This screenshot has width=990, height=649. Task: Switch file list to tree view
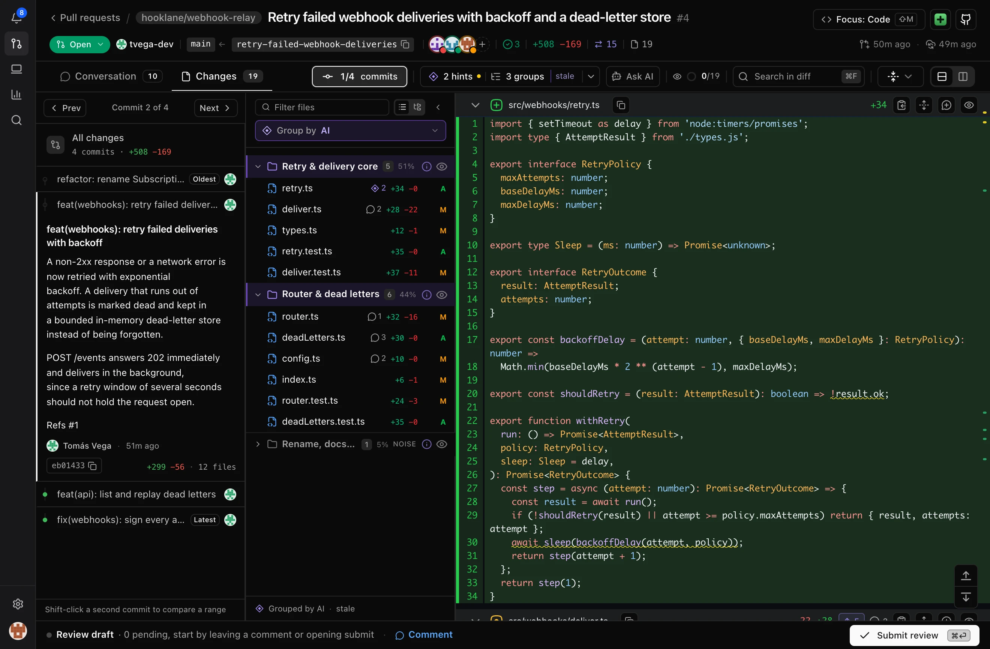click(417, 107)
